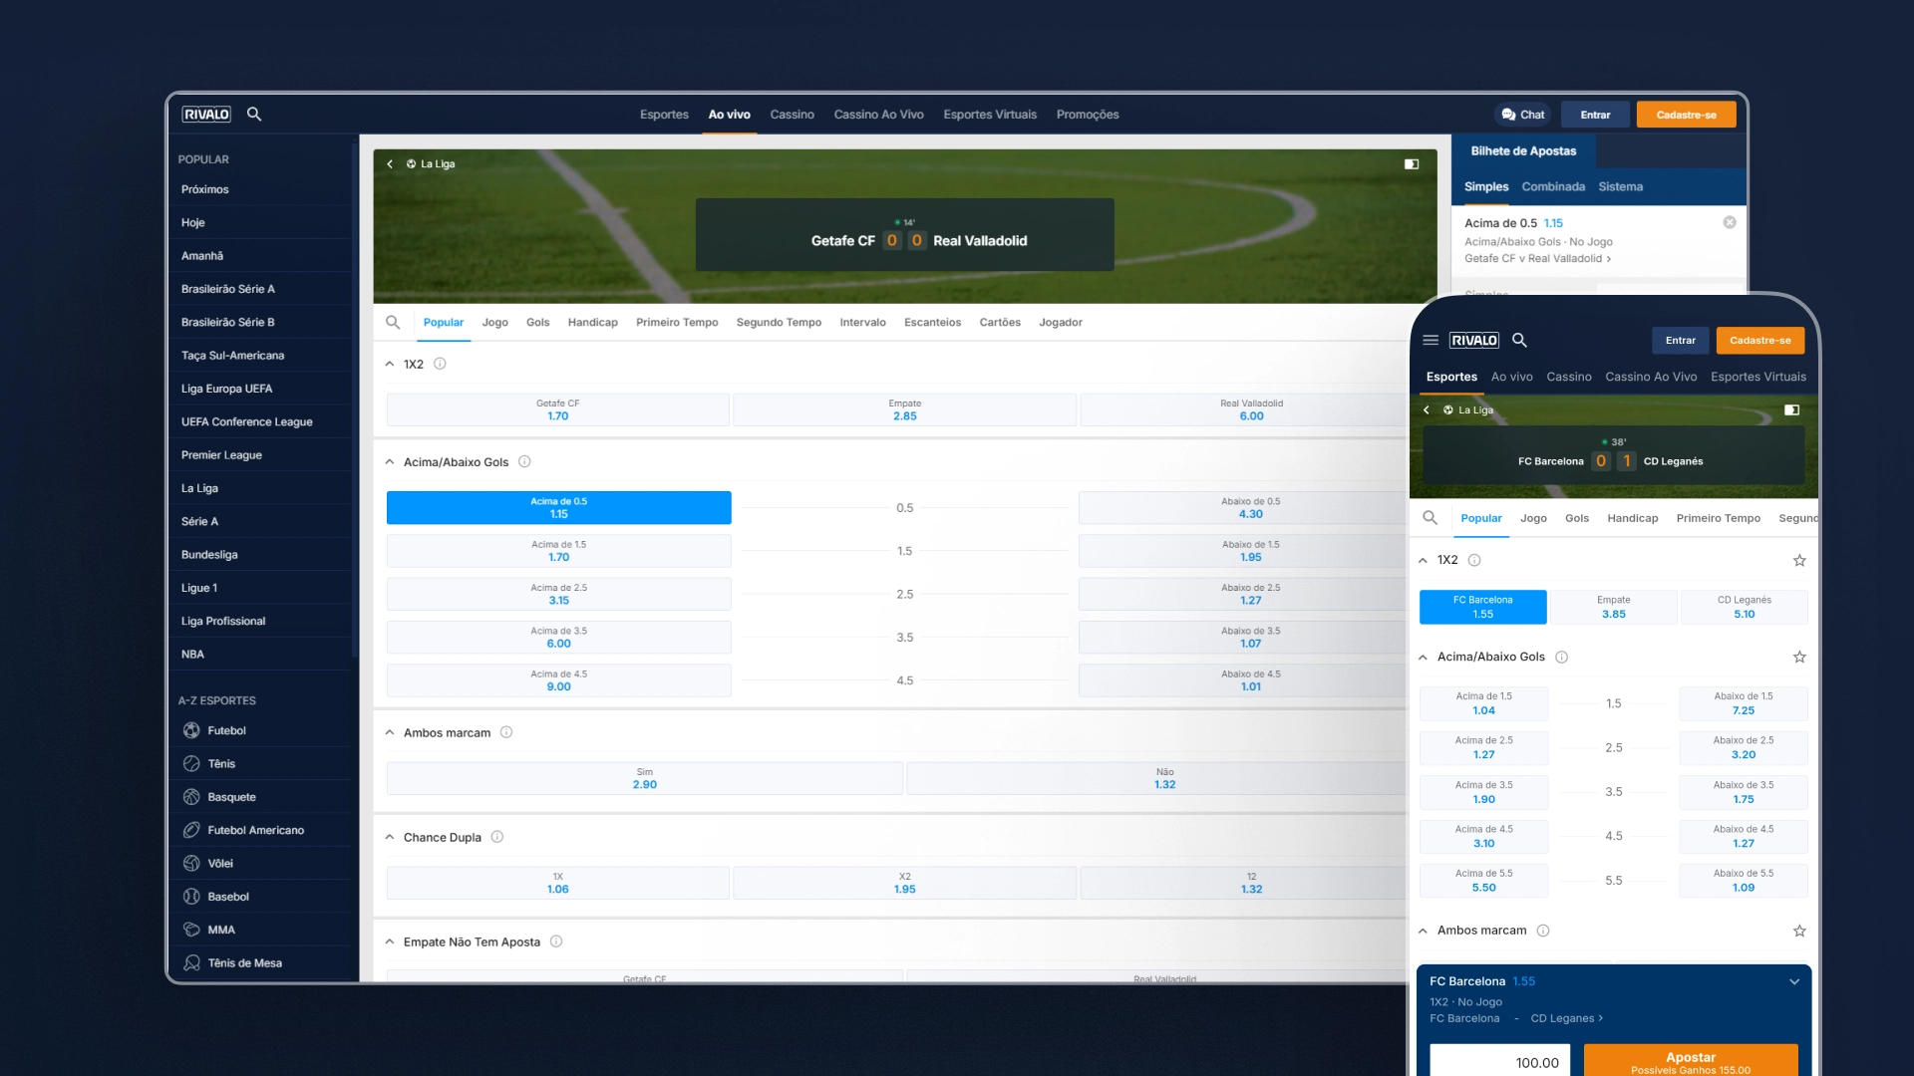Click desktop Entrar button
Screen dimensions: 1914x1076
click(x=1595, y=115)
